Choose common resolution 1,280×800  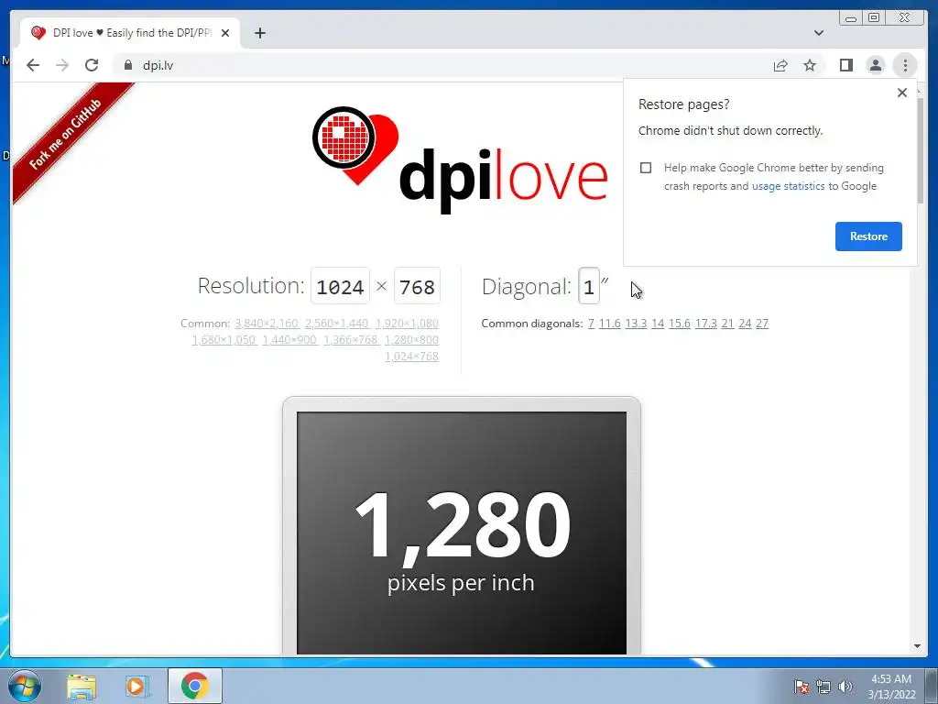point(411,339)
